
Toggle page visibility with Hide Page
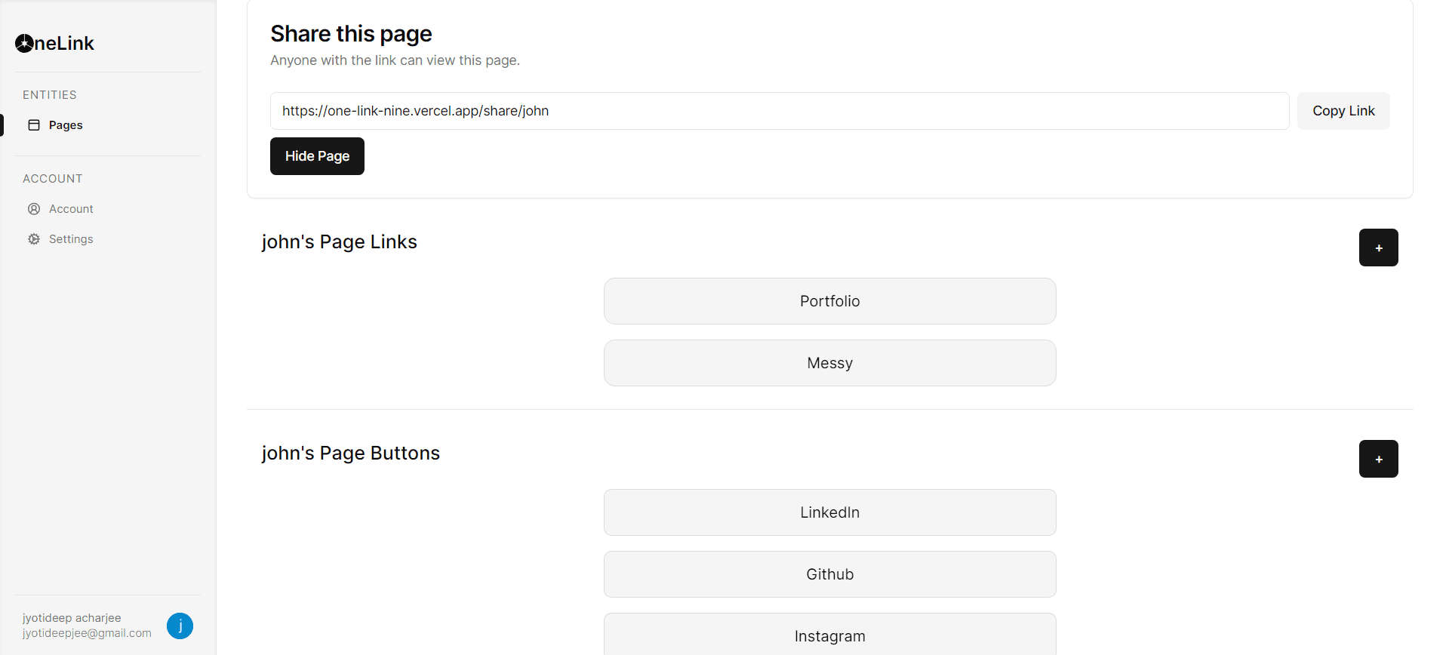(317, 156)
